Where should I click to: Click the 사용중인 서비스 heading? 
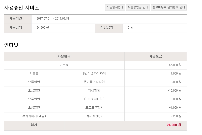tap(22, 8)
